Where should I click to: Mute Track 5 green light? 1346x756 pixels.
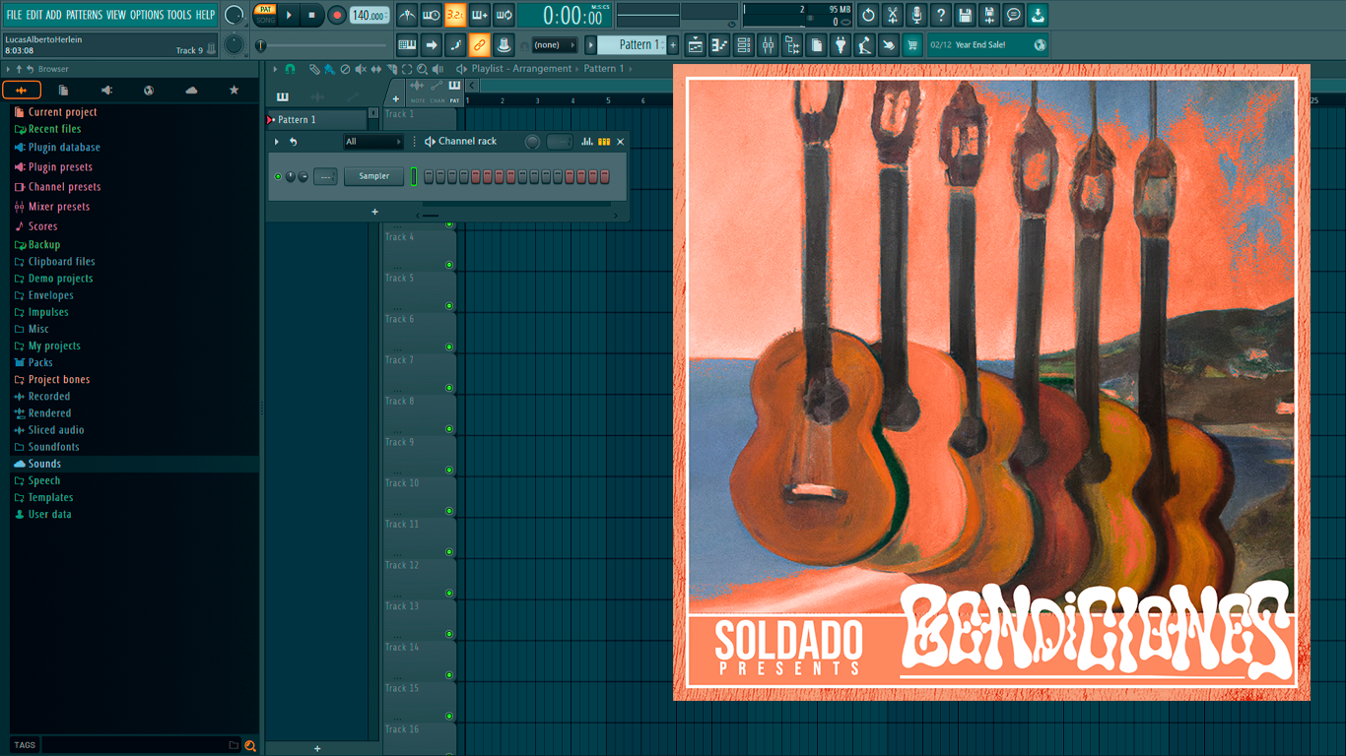449,306
